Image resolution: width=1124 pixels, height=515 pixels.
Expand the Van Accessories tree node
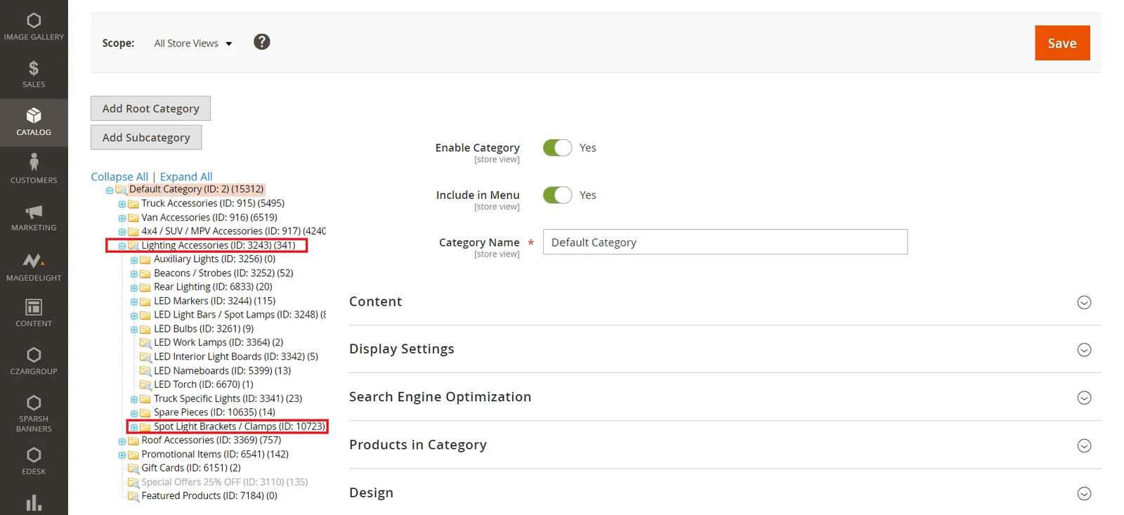pos(122,219)
